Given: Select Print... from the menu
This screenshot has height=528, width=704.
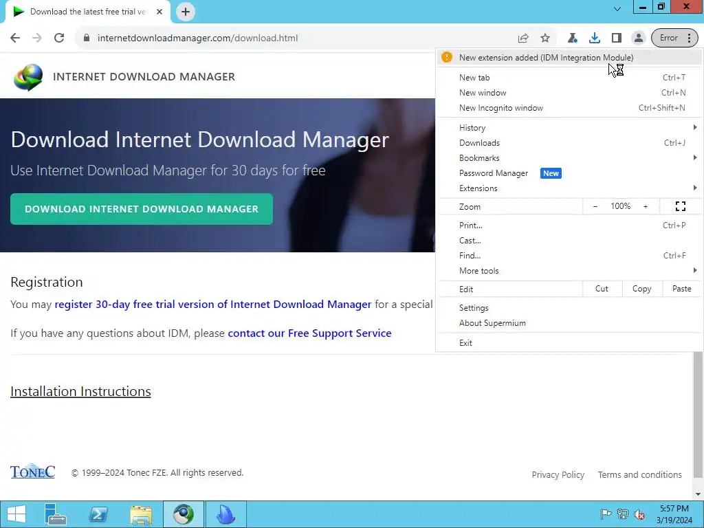Looking at the screenshot, I should tap(569, 225).
